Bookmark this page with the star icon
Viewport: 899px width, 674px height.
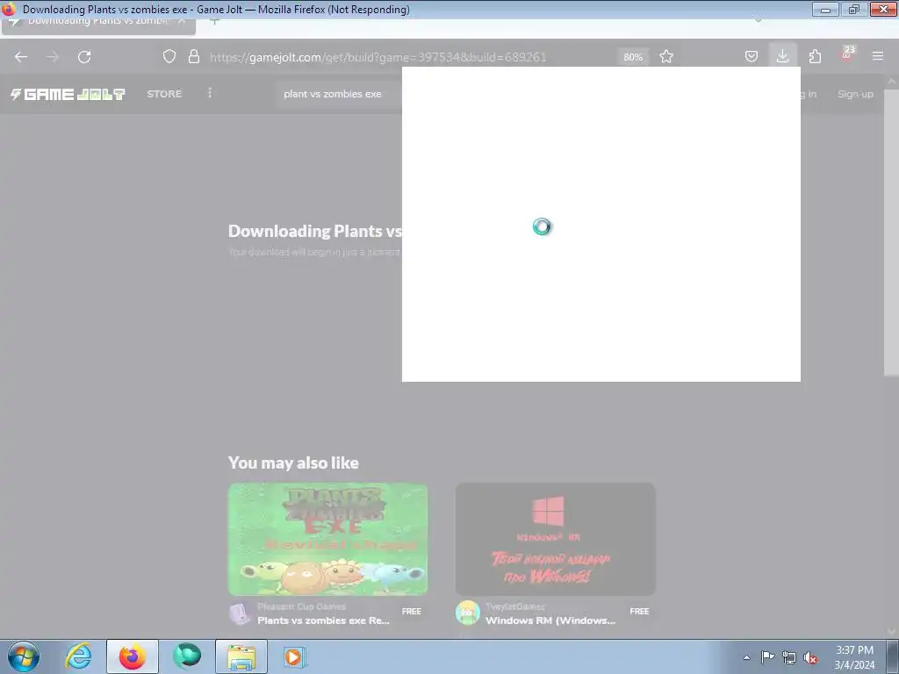click(x=666, y=57)
